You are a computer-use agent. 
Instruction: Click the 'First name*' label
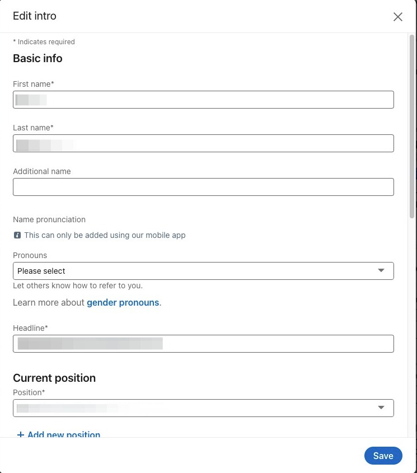coord(33,84)
